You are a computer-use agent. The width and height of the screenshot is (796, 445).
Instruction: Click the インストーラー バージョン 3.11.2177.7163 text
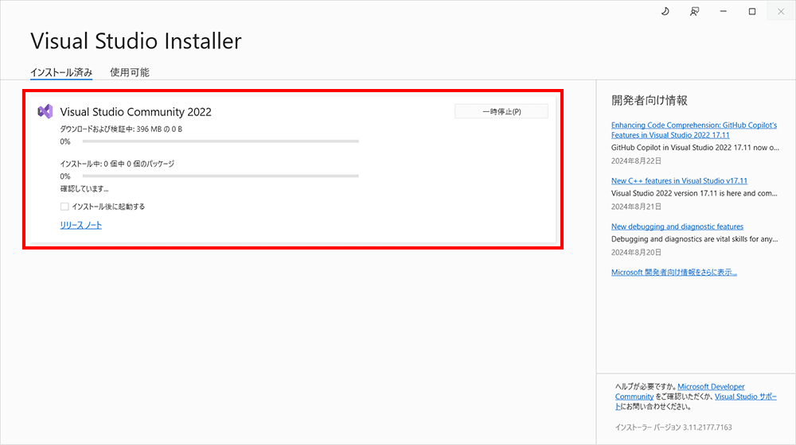673,428
